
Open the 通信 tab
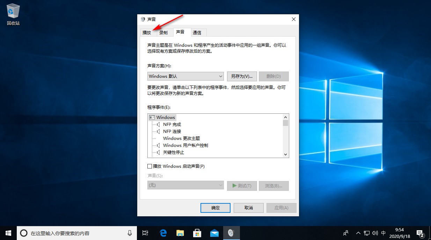[x=197, y=33]
